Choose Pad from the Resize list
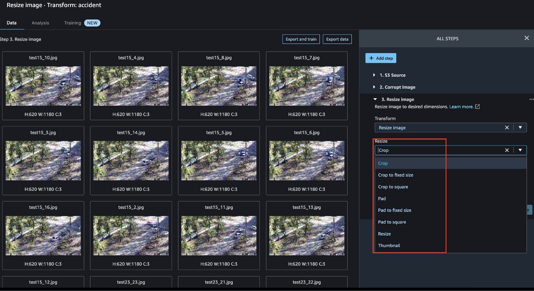Viewport: 534px width, 291px height. (451, 199)
